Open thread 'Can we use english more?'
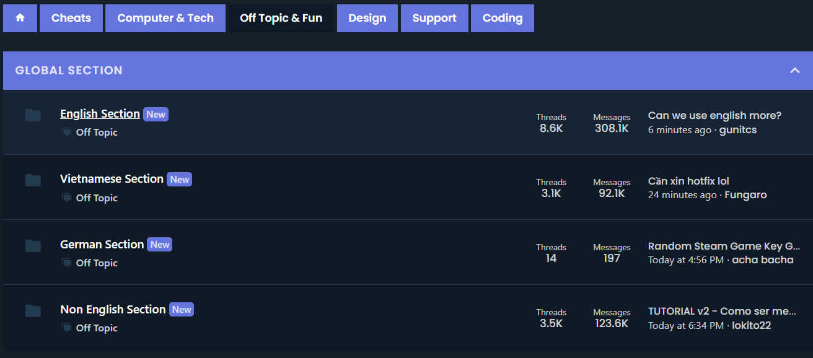The width and height of the screenshot is (813, 358). click(714, 116)
